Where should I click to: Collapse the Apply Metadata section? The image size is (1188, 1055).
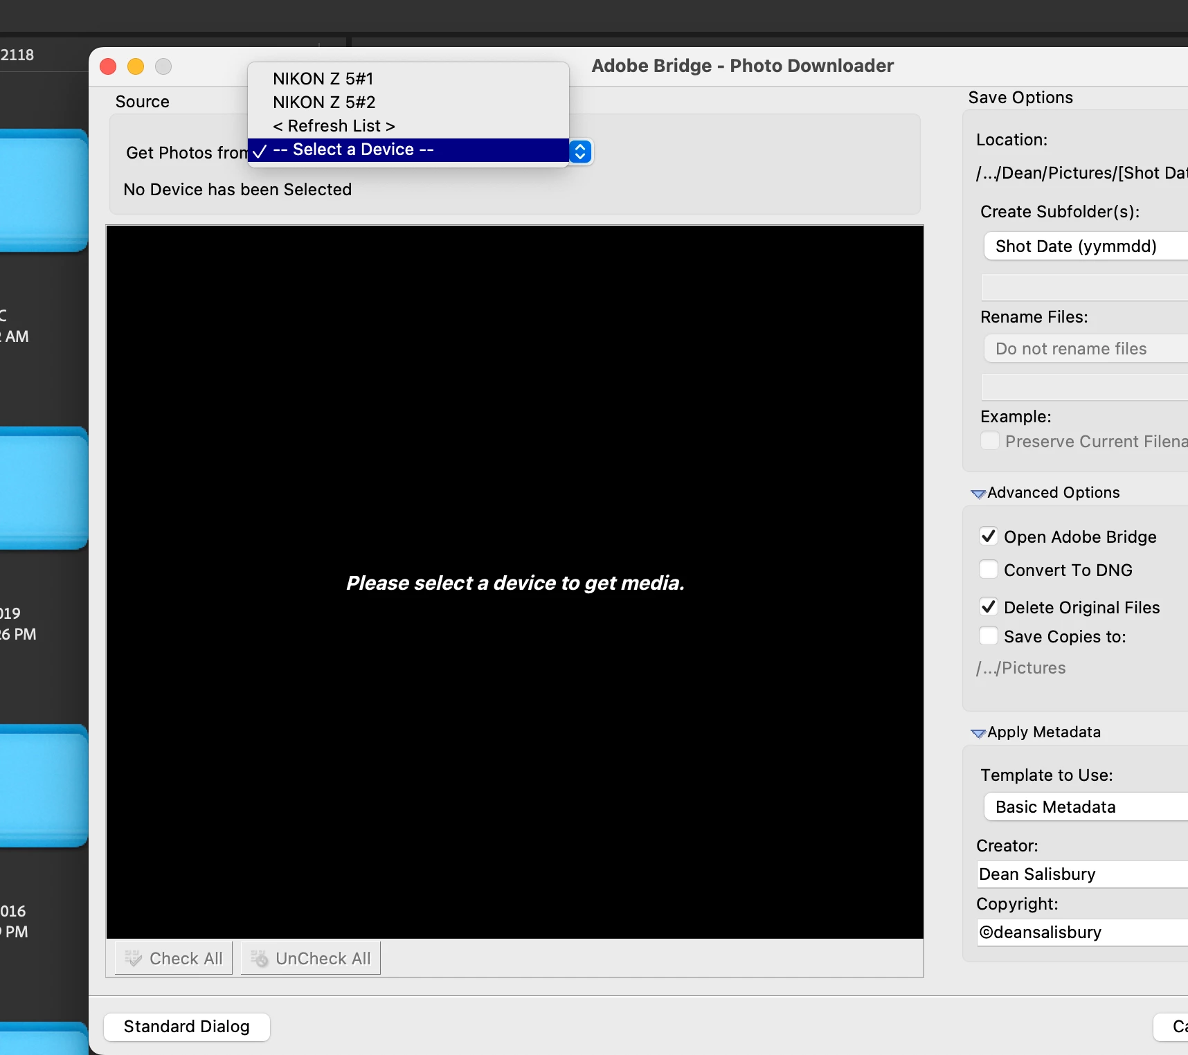[x=978, y=733]
